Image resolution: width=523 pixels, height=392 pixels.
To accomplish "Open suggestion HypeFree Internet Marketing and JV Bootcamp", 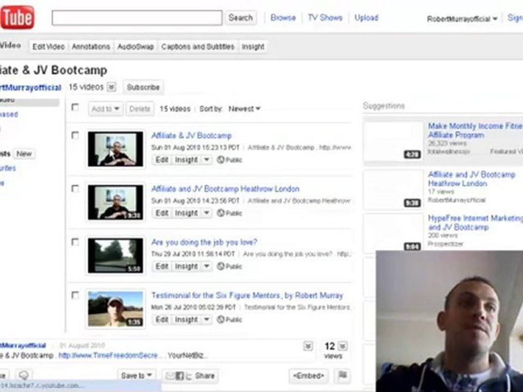I will pos(475,223).
